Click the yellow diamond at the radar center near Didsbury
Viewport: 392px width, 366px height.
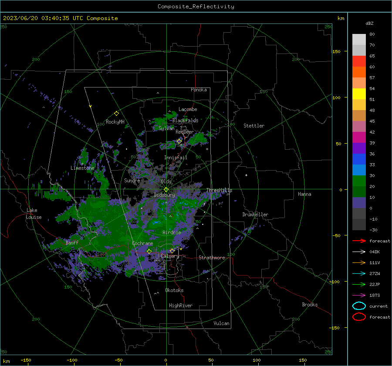point(166,190)
